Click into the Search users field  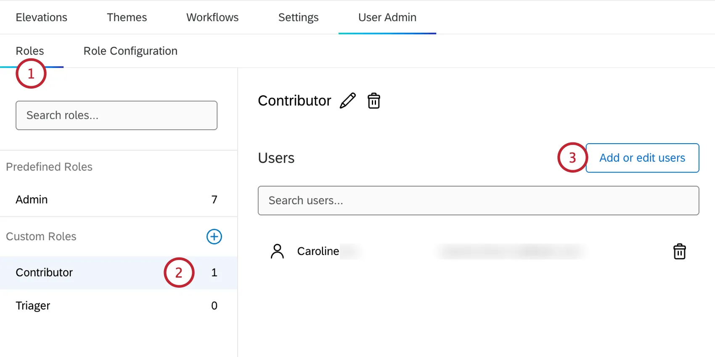(x=478, y=201)
